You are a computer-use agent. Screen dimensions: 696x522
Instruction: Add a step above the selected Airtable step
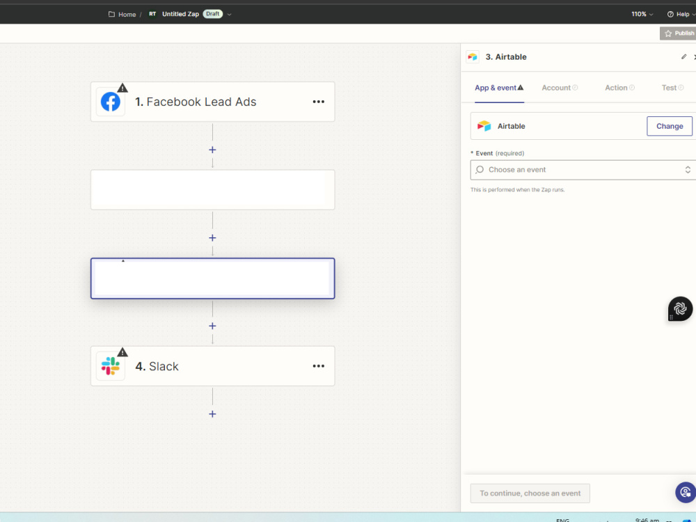212,238
